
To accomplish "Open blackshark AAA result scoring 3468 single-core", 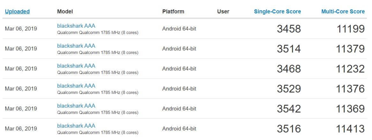I will pos(76,66).
